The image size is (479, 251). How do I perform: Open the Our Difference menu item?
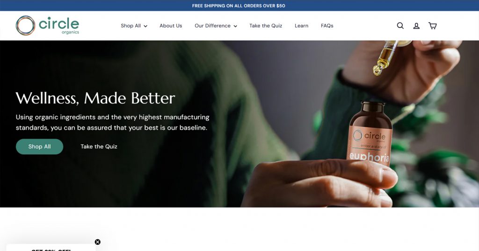click(x=213, y=26)
